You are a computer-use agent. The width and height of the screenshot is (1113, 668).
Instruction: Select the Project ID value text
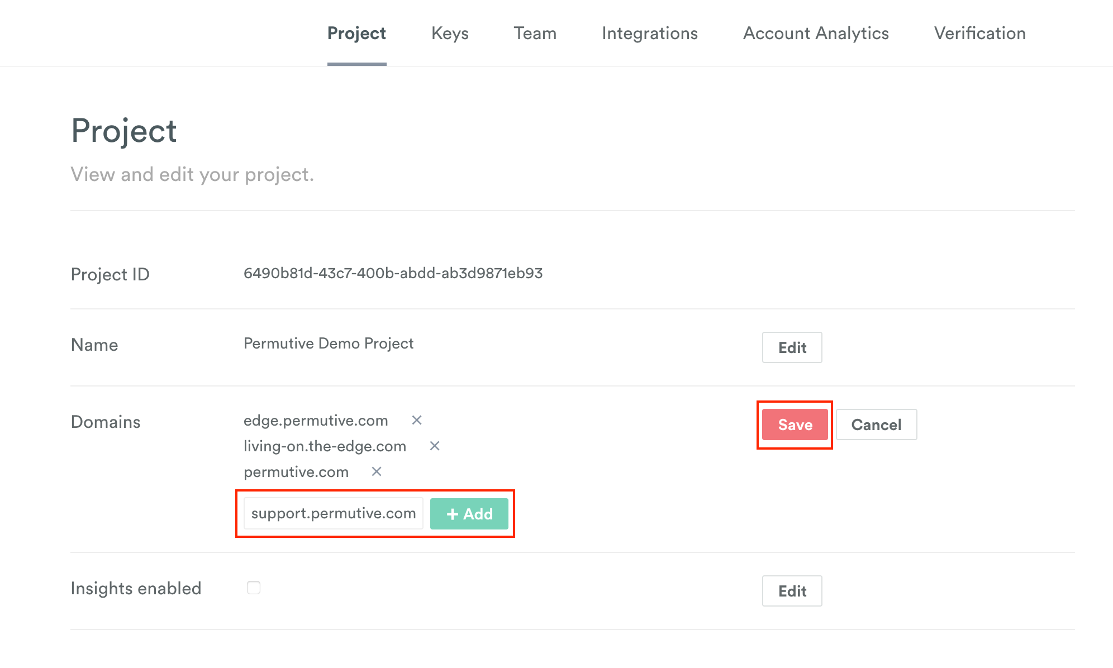[x=393, y=273]
